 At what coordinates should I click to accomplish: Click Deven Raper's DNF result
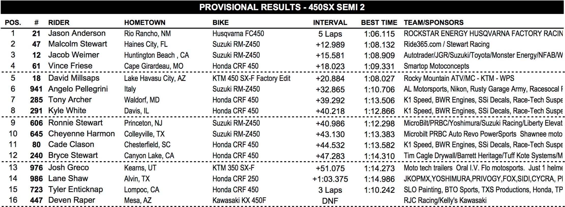pos(330,201)
